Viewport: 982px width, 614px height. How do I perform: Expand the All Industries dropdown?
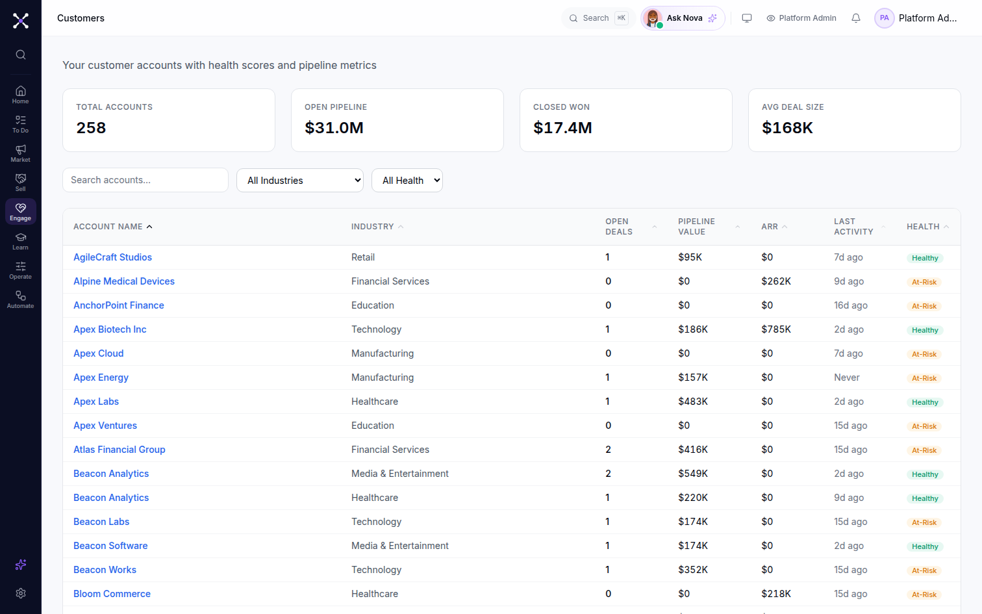click(300, 180)
